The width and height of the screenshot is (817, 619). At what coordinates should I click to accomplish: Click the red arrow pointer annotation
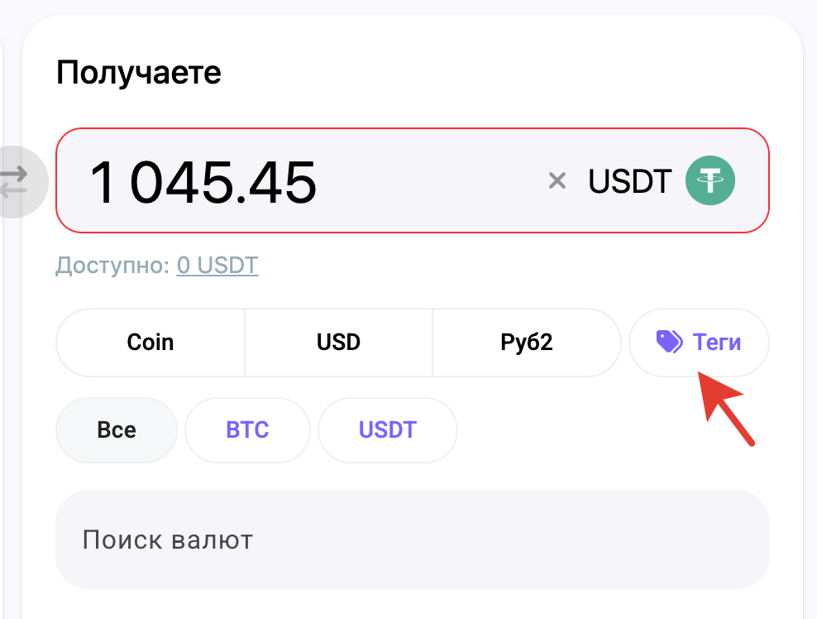[x=725, y=408]
